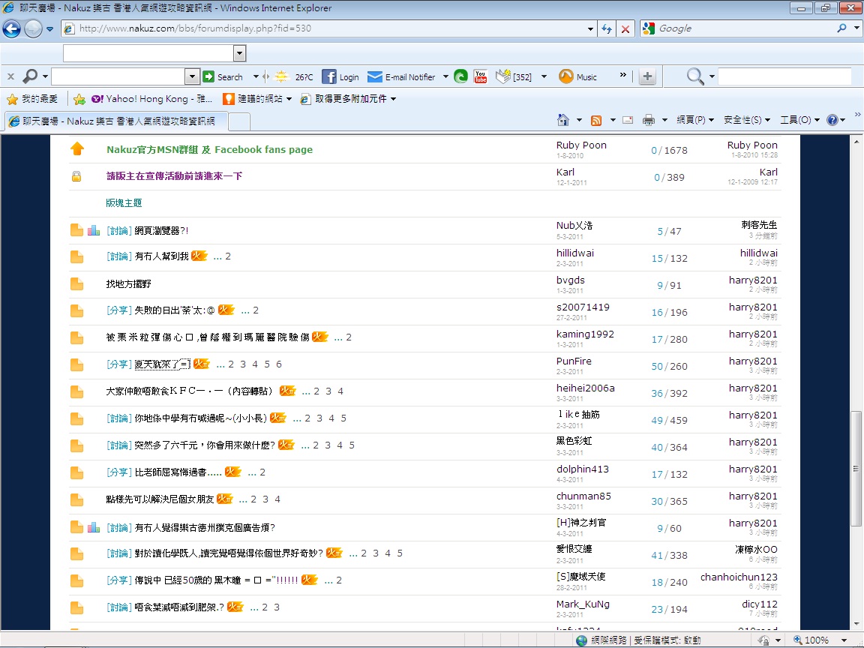864x648 pixels.
Task: Click the IE Home icon
Action: pyautogui.click(x=563, y=120)
